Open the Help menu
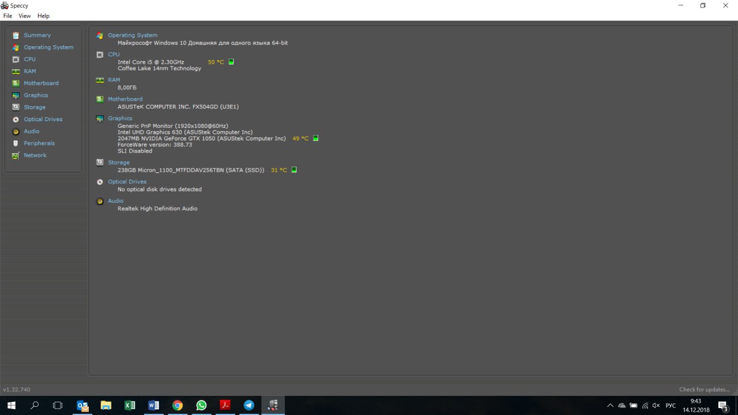This screenshot has width=738, height=415. tap(43, 16)
